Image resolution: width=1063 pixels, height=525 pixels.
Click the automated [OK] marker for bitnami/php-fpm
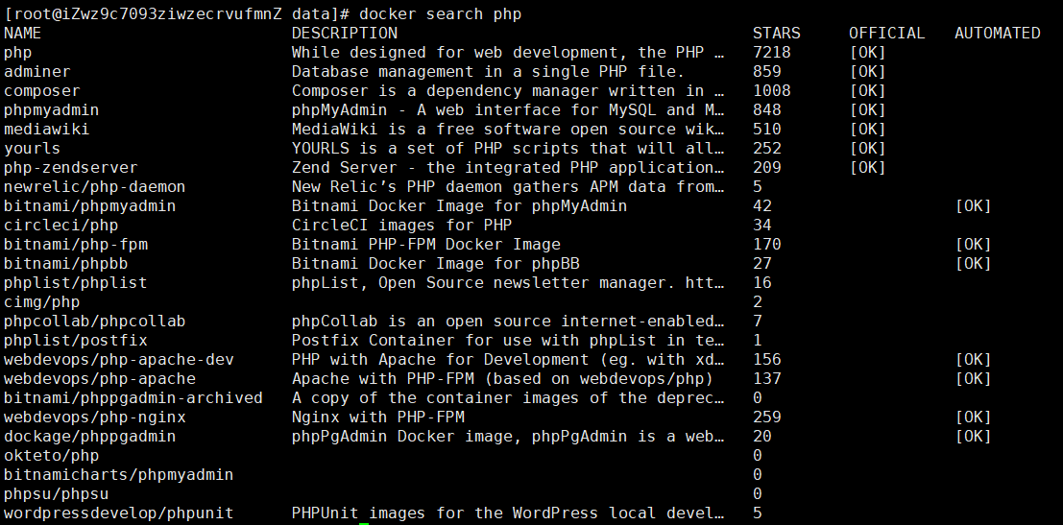pyautogui.click(x=973, y=244)
